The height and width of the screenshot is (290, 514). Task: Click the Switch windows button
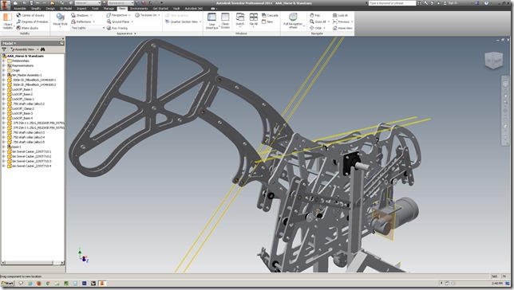coord(240,20)
